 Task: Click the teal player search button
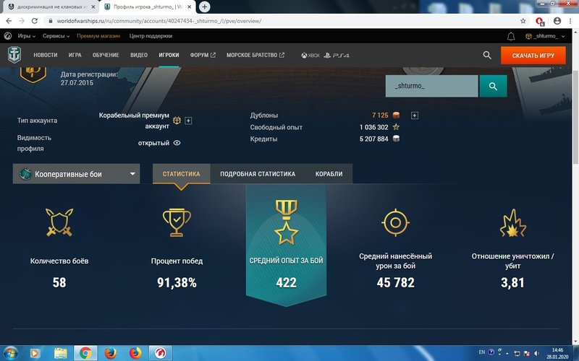(493, 86)
